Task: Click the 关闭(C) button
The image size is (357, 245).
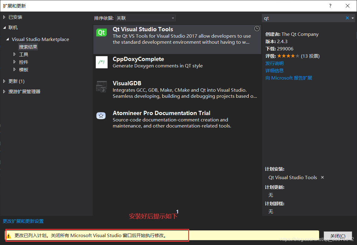Action: (338, 236)
